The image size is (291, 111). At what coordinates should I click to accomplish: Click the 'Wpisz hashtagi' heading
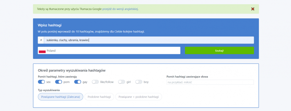click(50, 25)
